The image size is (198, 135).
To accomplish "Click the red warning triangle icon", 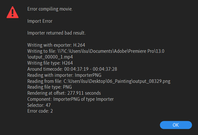I will 13,12.
